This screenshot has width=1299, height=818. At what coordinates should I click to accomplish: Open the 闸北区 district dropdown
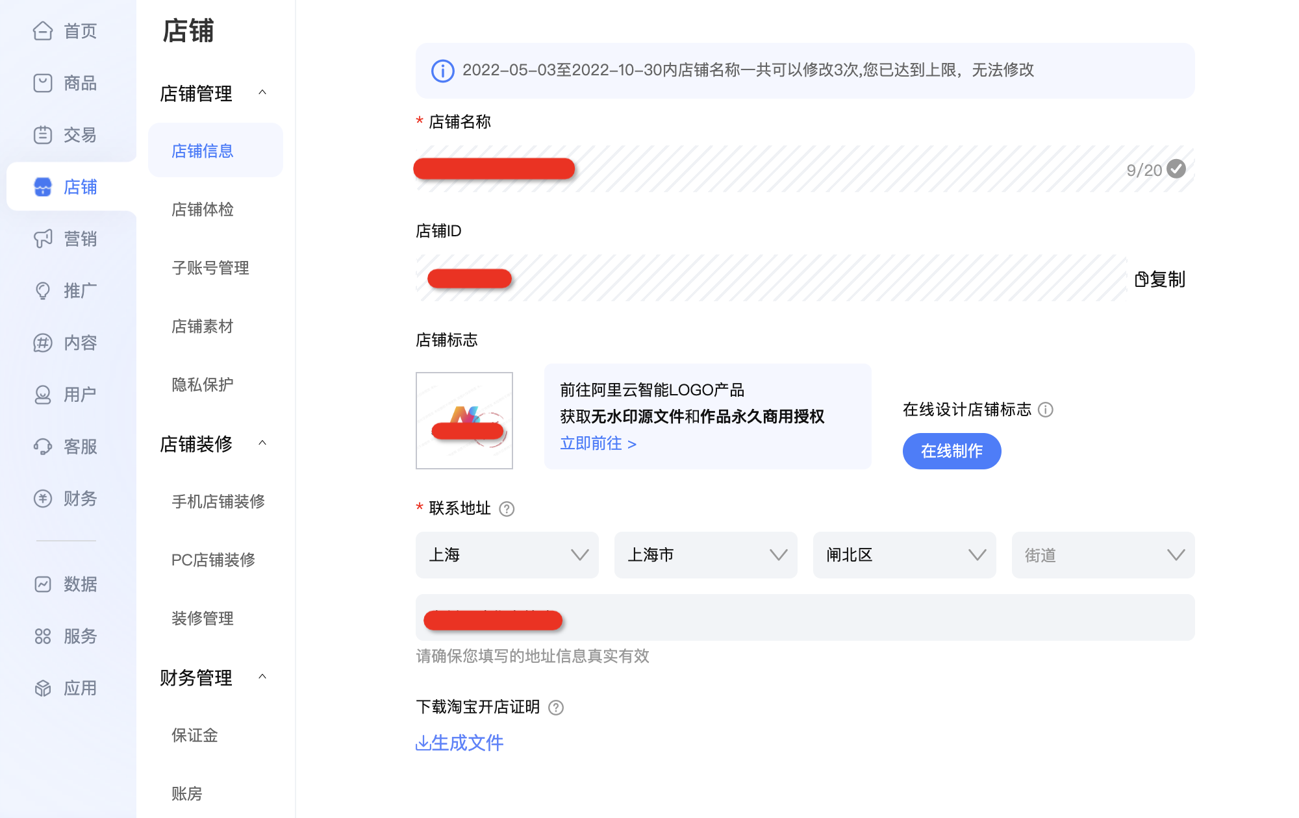905,555
